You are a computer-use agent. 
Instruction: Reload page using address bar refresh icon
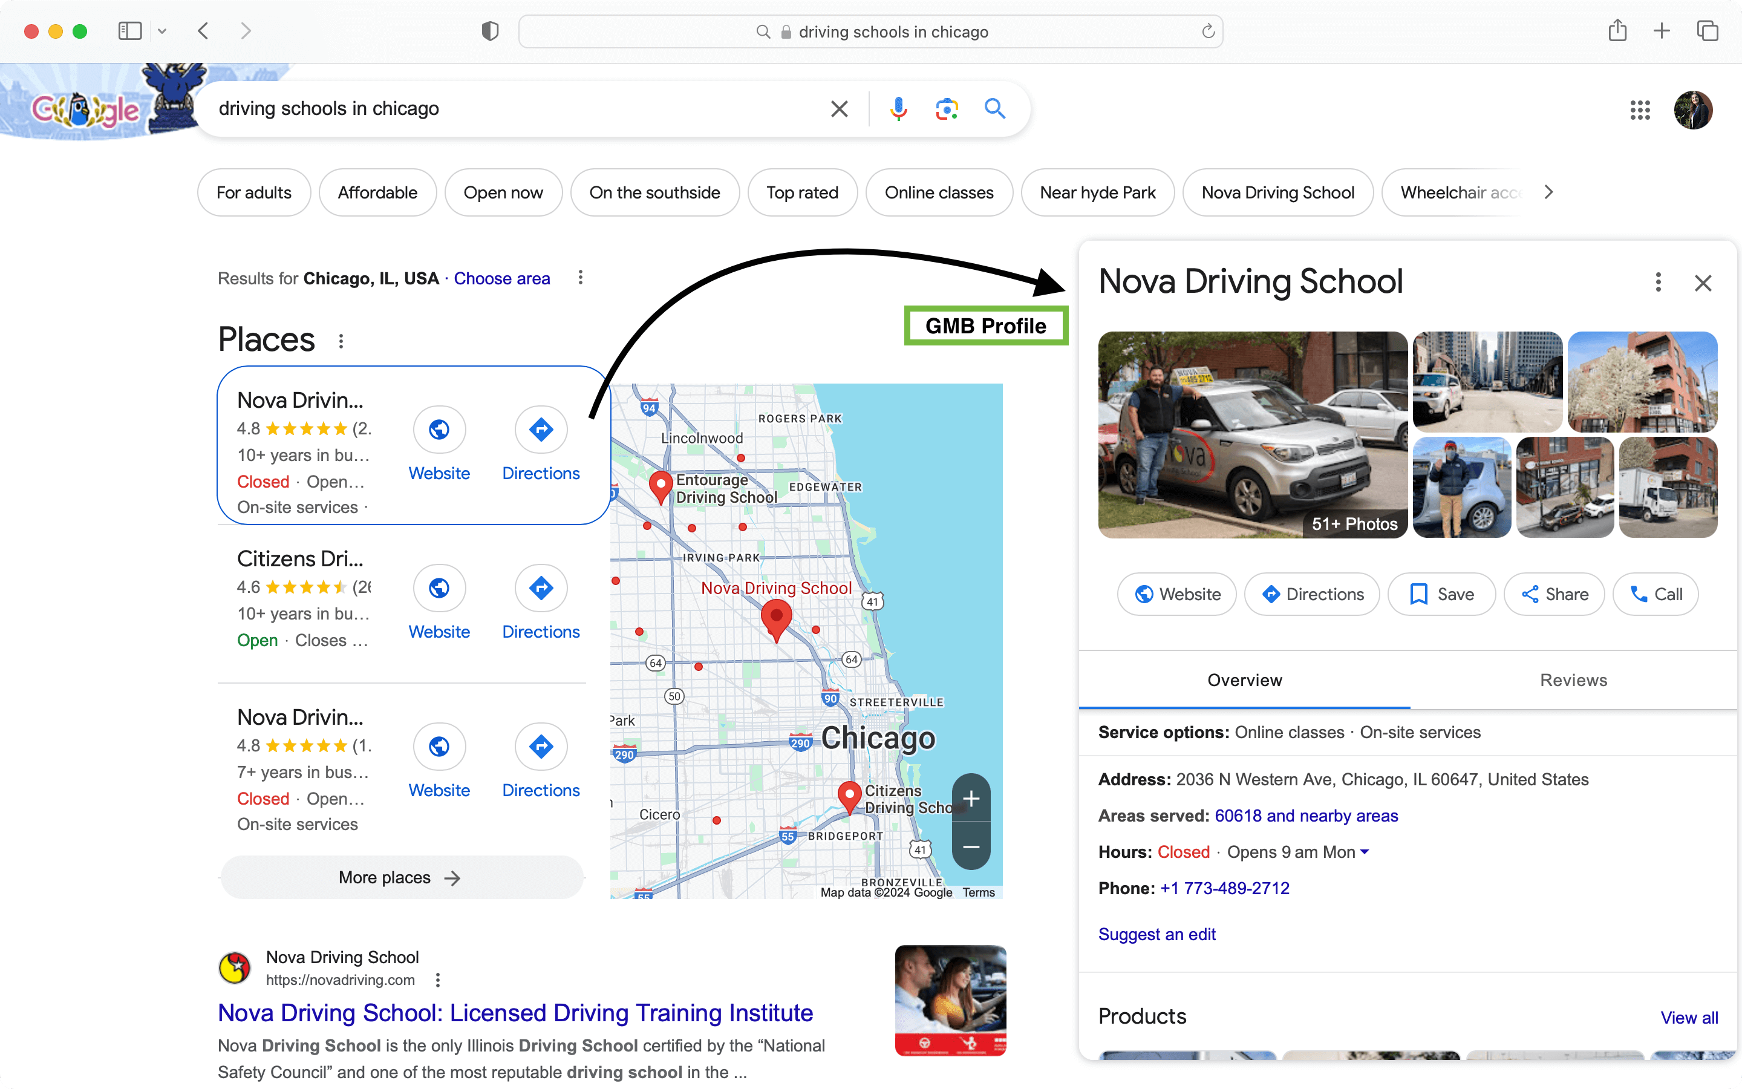(x=1208, y=31)
